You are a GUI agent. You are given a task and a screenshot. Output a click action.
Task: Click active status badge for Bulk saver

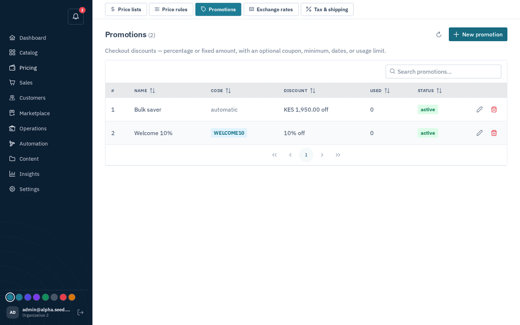click(x=428, y=110)
